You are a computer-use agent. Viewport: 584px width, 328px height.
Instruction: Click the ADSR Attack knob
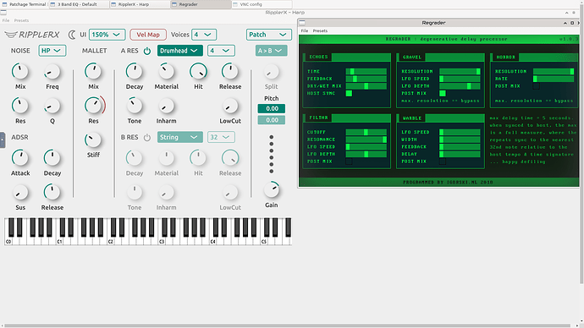pos(20,158)
